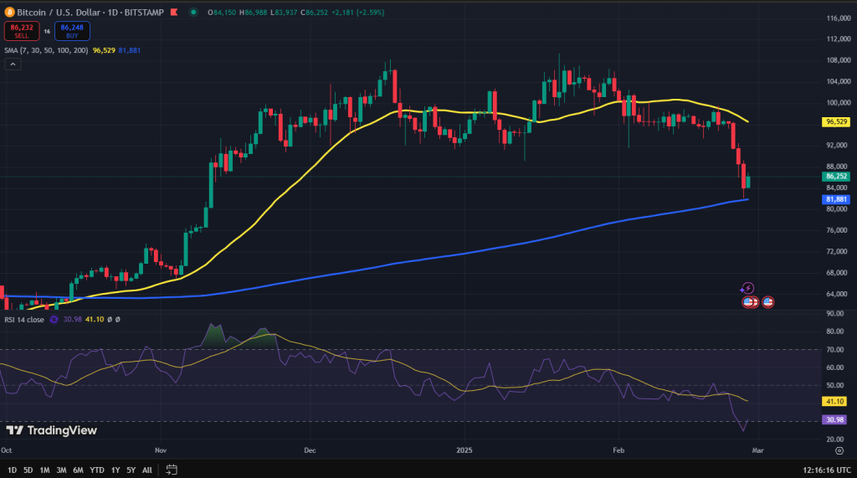This screenshot has height=478, width=857.
Task: Select the 3M time range
Action: [61, 470]
